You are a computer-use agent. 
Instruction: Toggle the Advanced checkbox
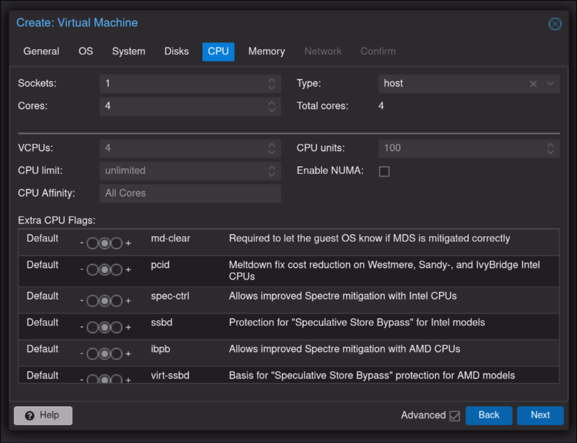(454, 416)
